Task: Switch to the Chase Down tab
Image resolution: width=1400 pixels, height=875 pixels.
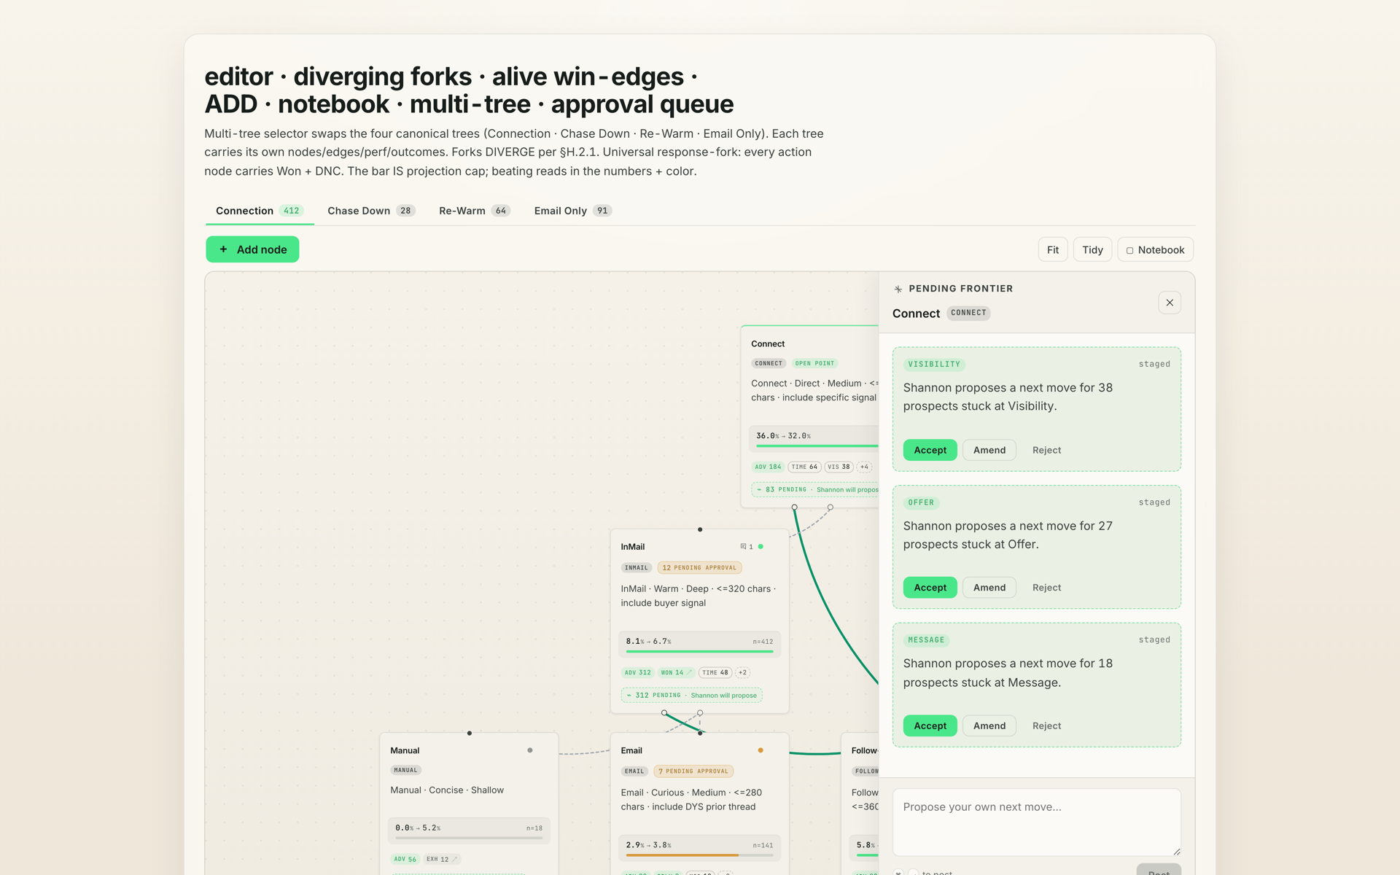Action: 371,211
